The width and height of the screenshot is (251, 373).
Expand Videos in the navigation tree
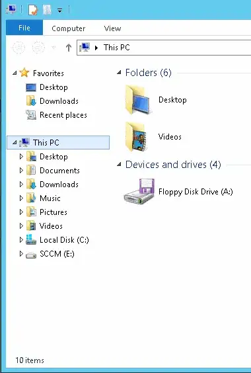point(21,226)
